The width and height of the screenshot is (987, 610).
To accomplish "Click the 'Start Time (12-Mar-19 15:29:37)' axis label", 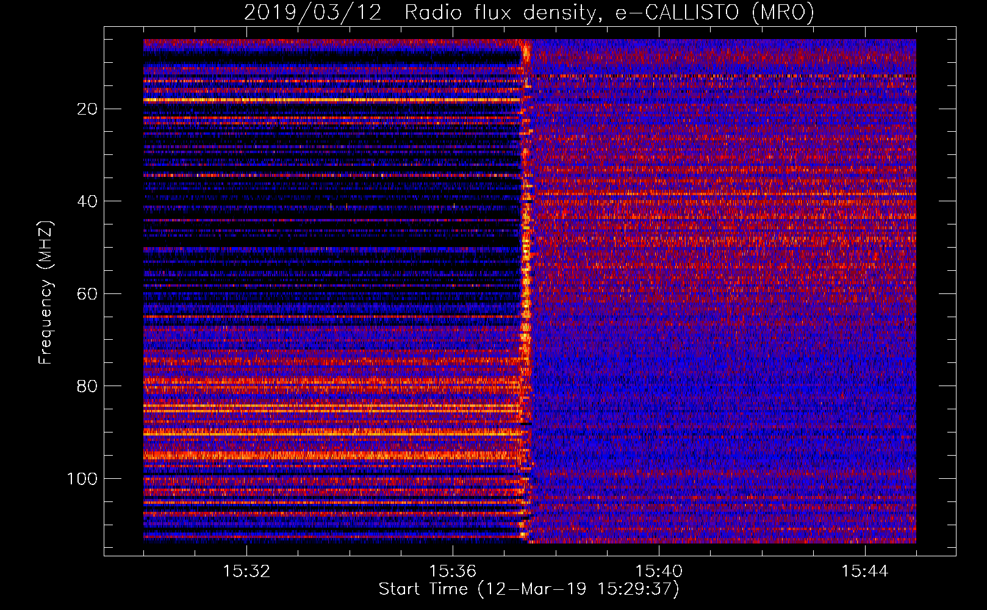I will [x=529, y=589].
